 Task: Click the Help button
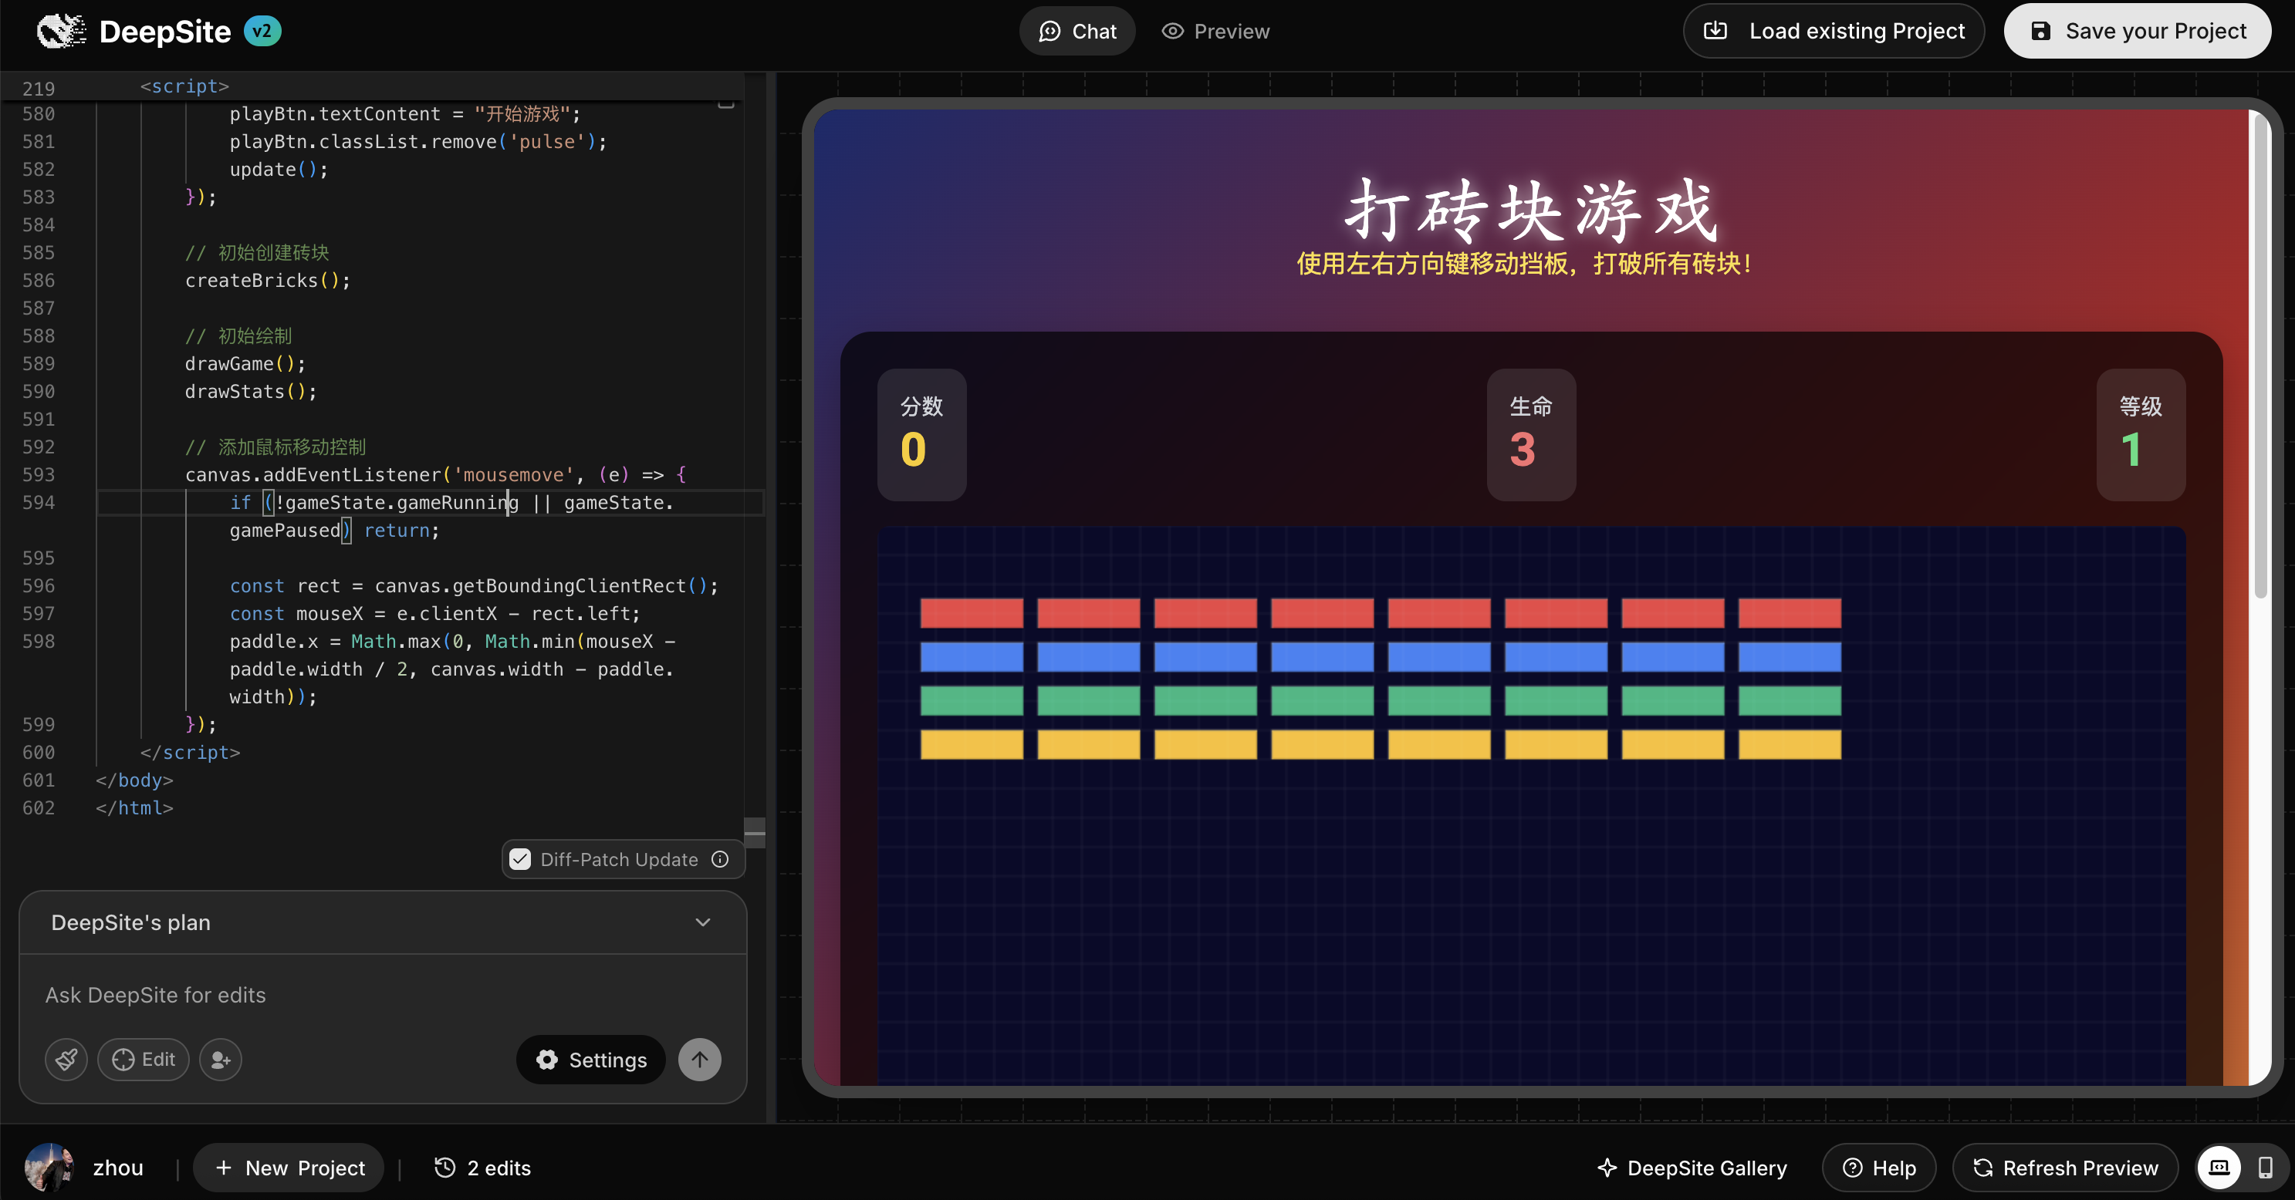coord(1879,1167)
